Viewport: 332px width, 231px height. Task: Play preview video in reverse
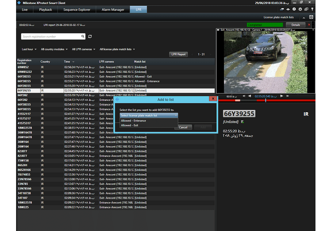click(x=249, y=96)
